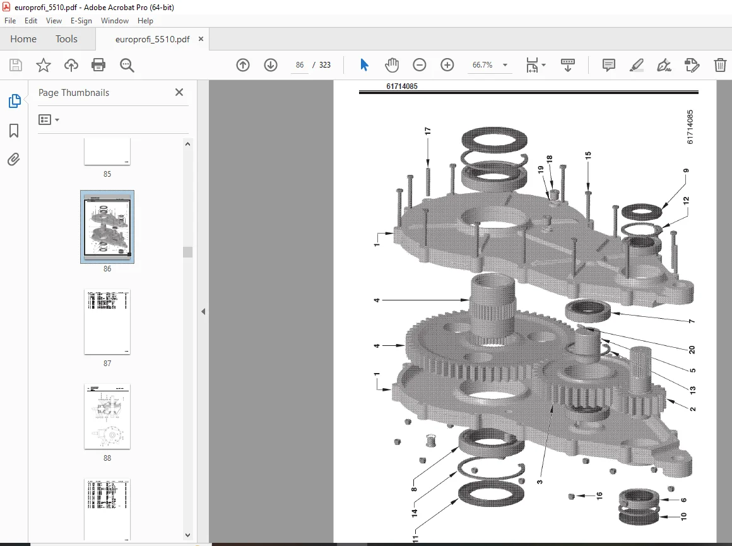Click thumbnail page label '85'
The width and height of the screenshot is (732, 546).
[x=107, y=174]
